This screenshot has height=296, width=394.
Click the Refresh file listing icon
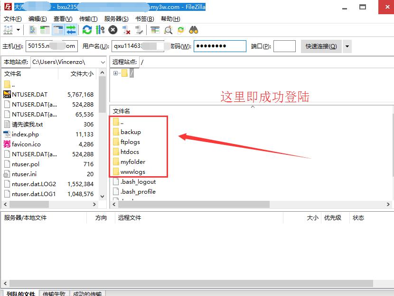point(87,29)
